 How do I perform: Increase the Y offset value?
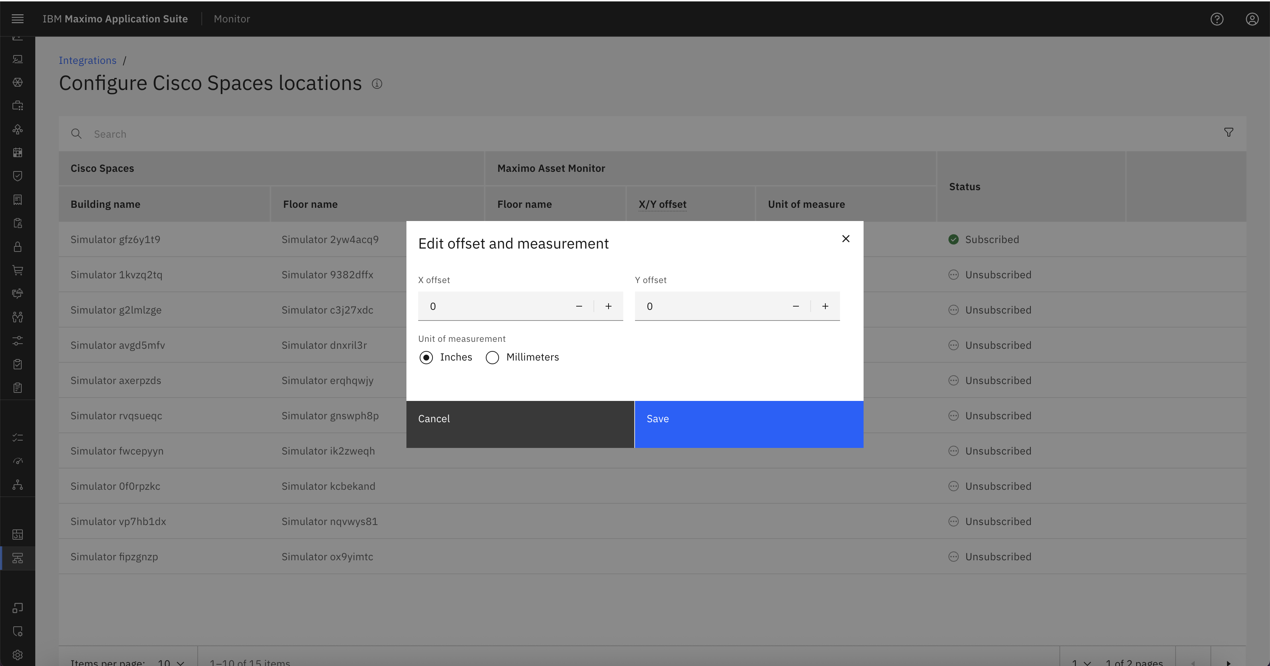825,307
